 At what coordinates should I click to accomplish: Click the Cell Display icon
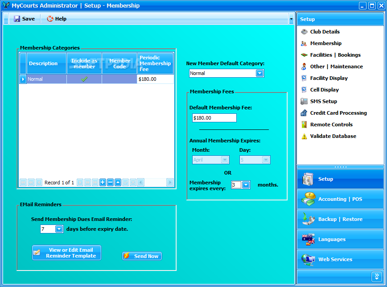point(304,90)
